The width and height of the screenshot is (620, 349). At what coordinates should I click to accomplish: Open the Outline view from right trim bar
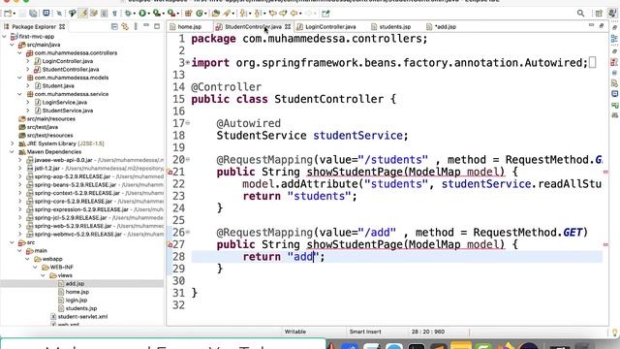(x=614, y=39)
